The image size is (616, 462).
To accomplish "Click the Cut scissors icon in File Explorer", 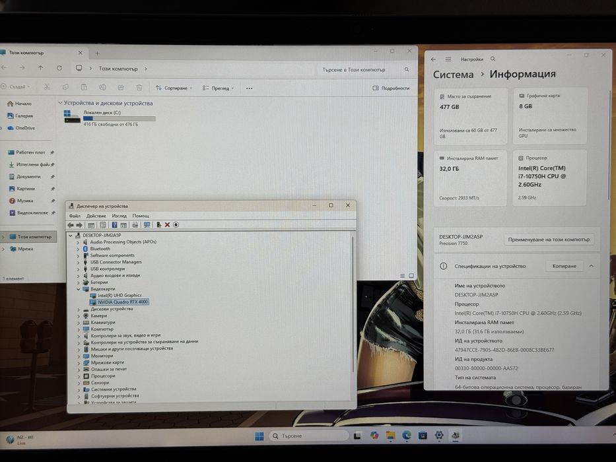I will tap(47, 87).
